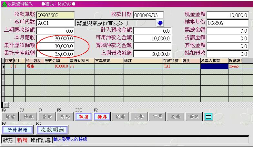Click the grid view icon button

coord(208,117)
